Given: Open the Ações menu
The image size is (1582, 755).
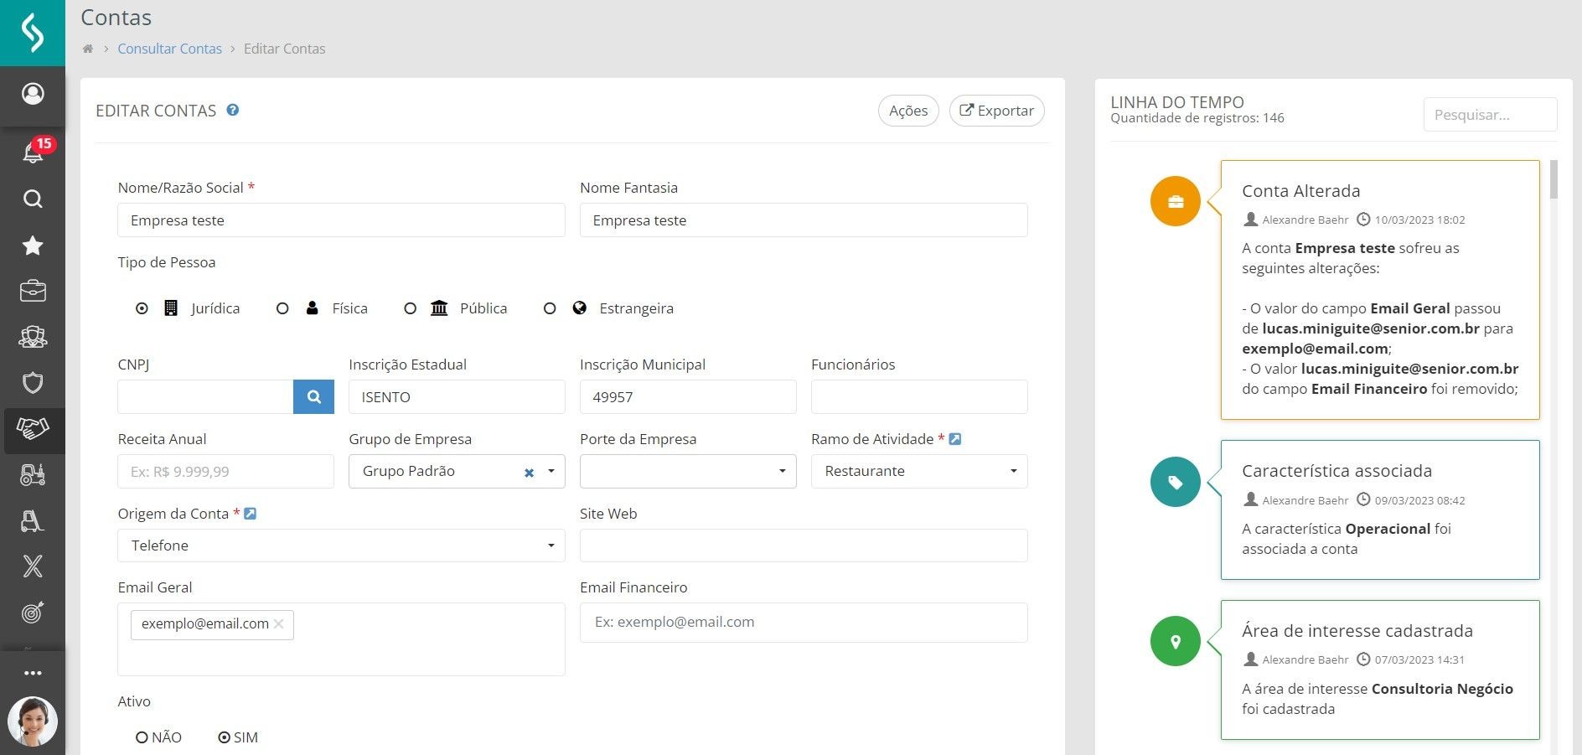Looking at the screenshot, I should (x=908, y=111).
